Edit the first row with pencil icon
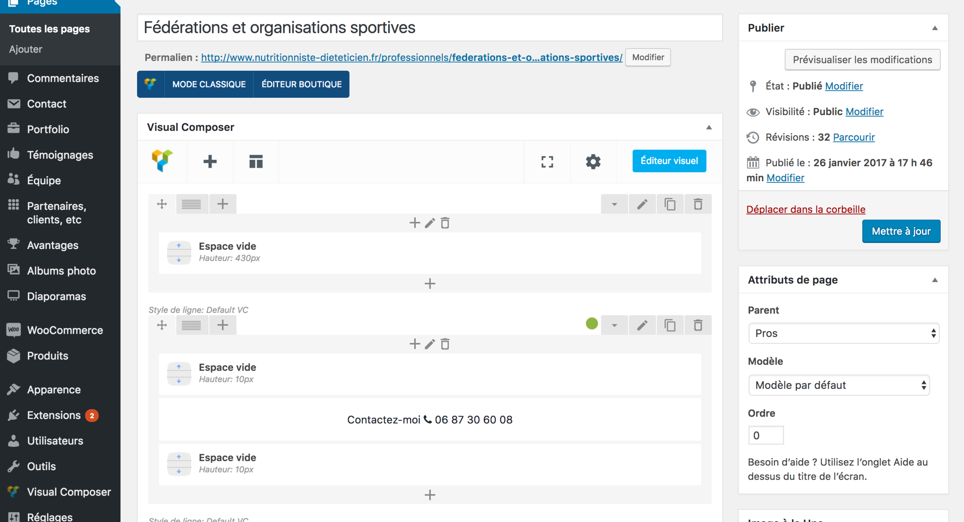 coord(642,204)
